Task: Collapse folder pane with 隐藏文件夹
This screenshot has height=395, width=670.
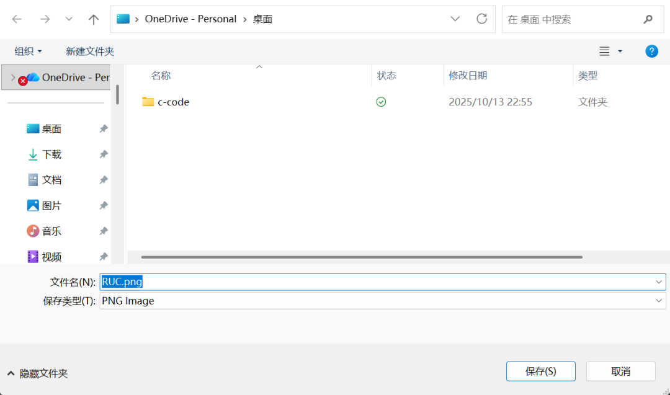Action: [38, 373]
